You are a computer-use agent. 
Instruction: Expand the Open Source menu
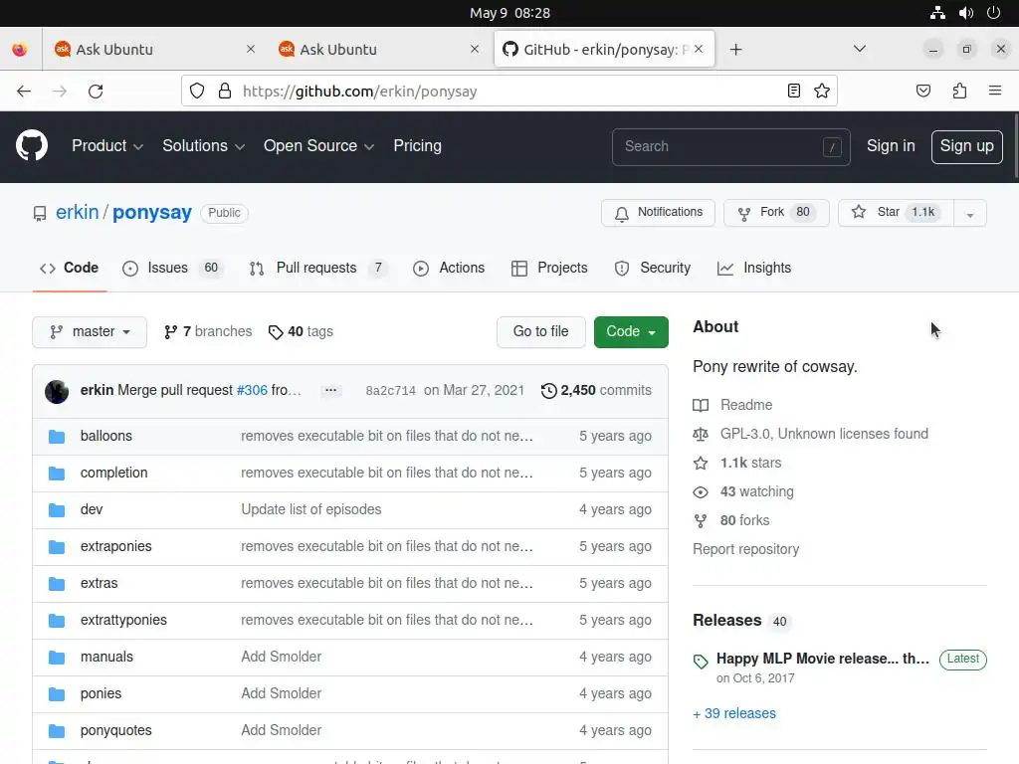318,146
